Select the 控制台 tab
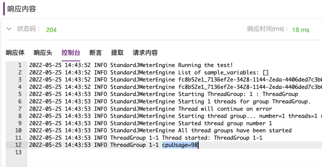This screenshot has height=167, width=322. 70,53
